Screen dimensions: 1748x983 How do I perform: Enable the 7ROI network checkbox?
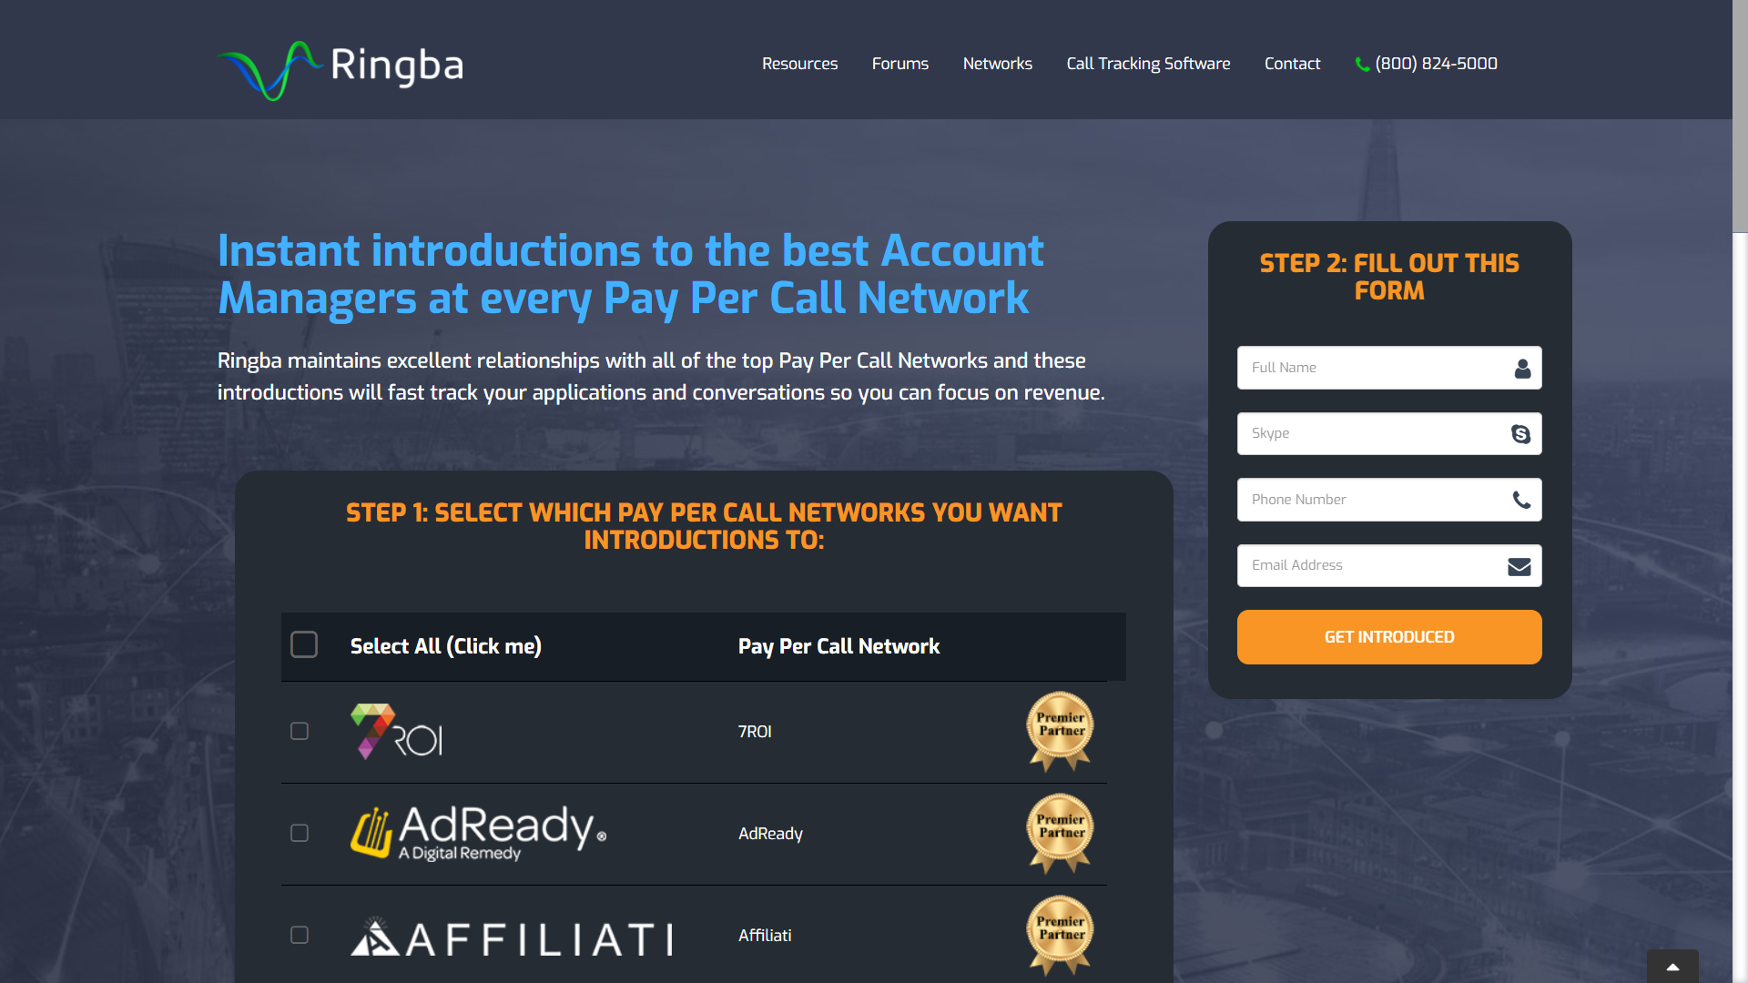(300, 731)
